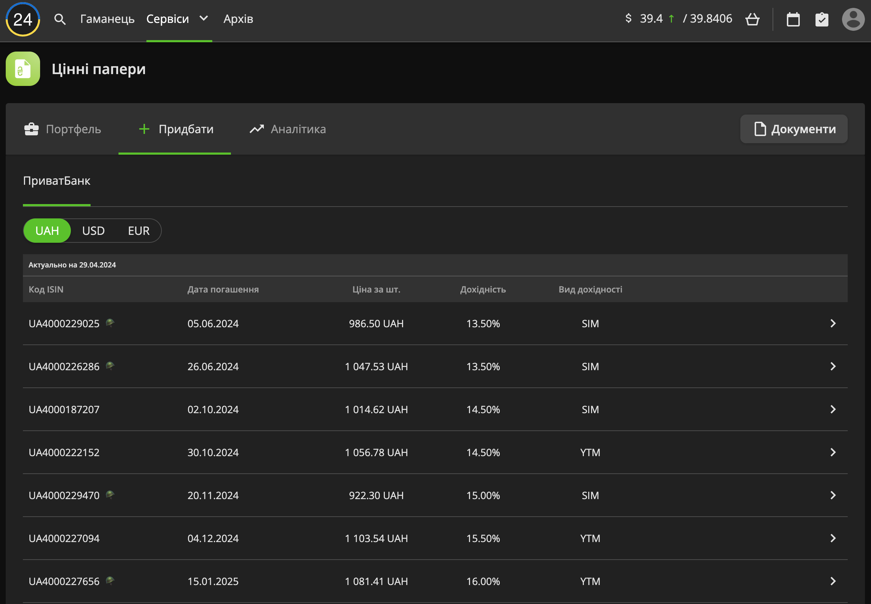Switch currency filter to USD
Image resolution: width=871 pixels, height=604 pixels.
point(93,231)
